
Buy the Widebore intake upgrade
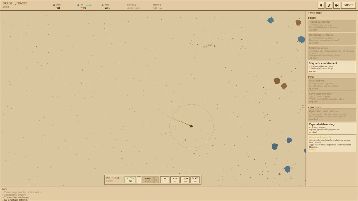click(x=332, y=26)
